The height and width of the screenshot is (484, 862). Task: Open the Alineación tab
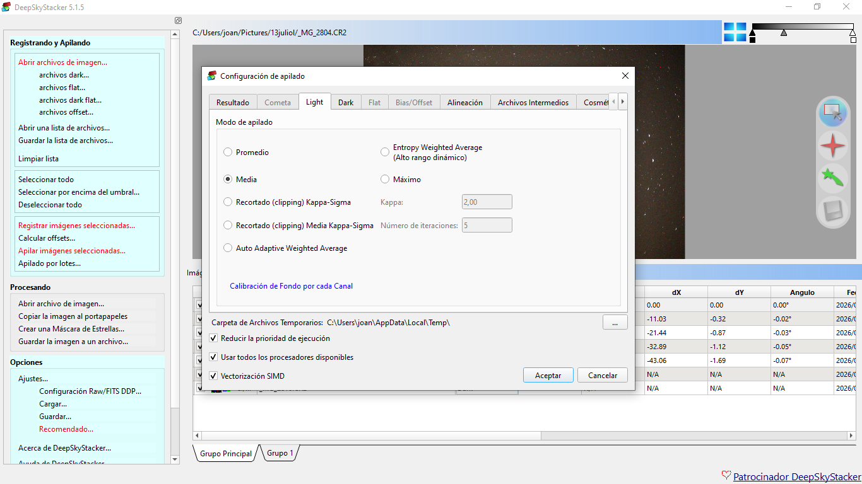pyautogui.click(x=465, y=102)
